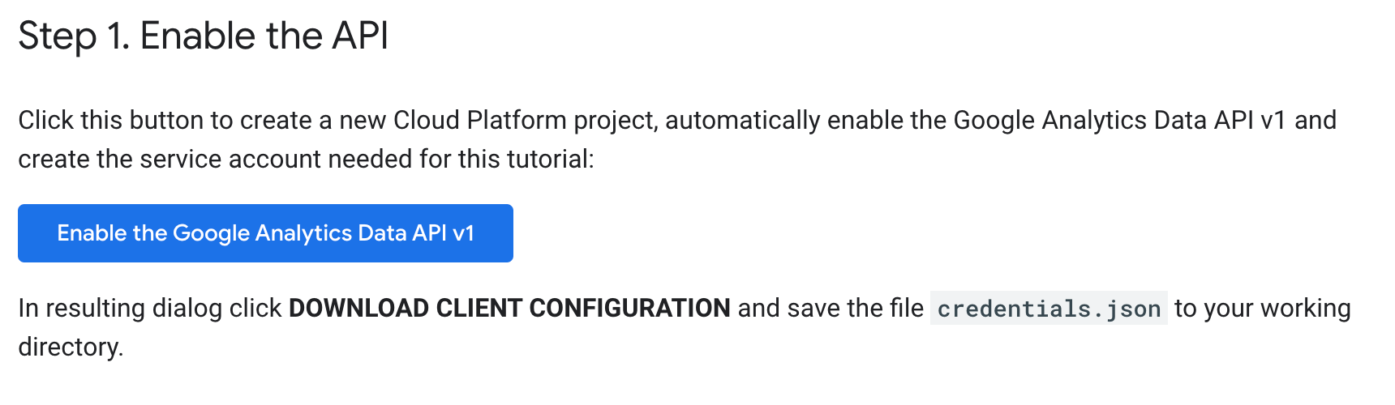The image size is (1395, 405).
Task: Click the word 'CONFIGURATION' in the bold text
Action: (629, 308)
